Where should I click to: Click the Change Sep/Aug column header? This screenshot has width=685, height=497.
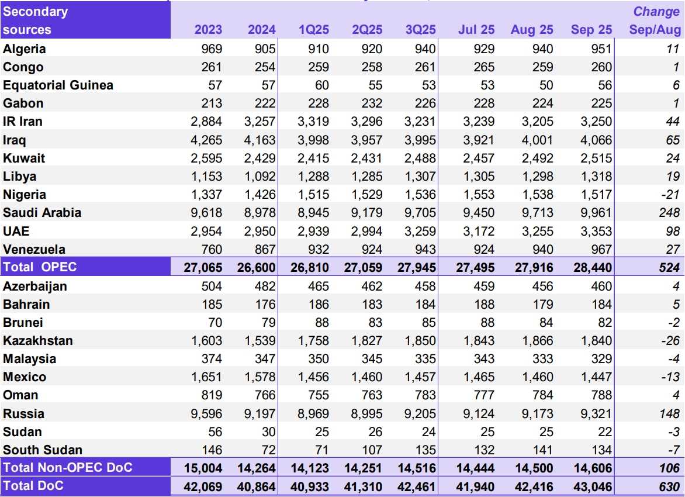click(656, 21)
